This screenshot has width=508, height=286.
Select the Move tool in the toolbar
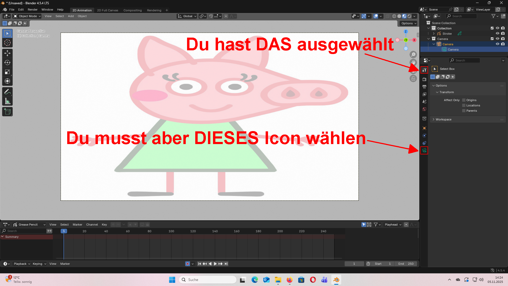7,53
